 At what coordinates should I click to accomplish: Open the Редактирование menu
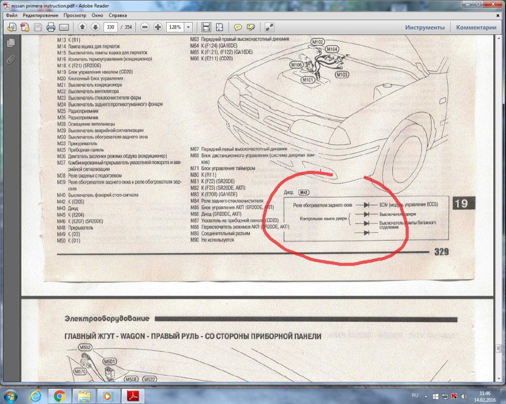(x=41, y=15)
